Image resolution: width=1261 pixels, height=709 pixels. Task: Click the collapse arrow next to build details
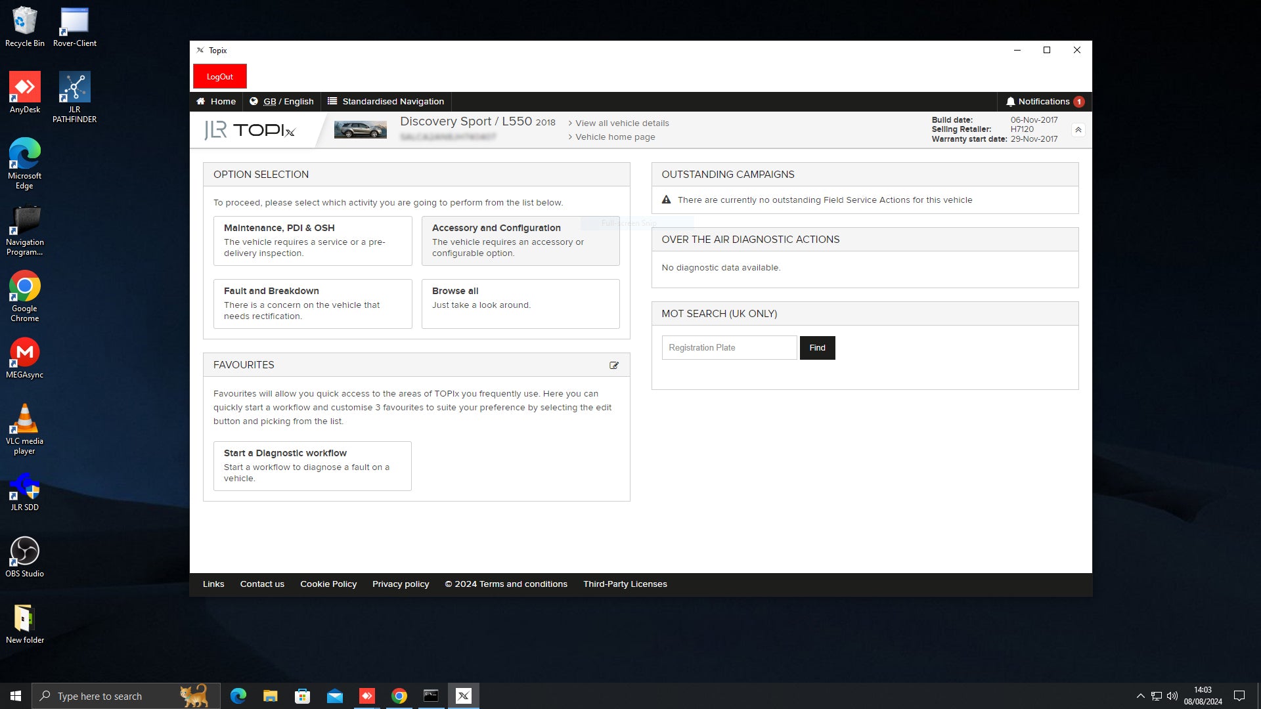click(1078, 130)
